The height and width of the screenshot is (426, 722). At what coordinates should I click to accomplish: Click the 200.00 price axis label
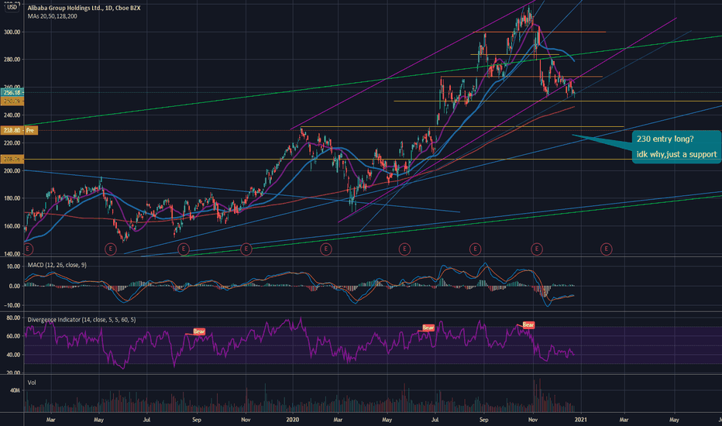coord(12,170)
